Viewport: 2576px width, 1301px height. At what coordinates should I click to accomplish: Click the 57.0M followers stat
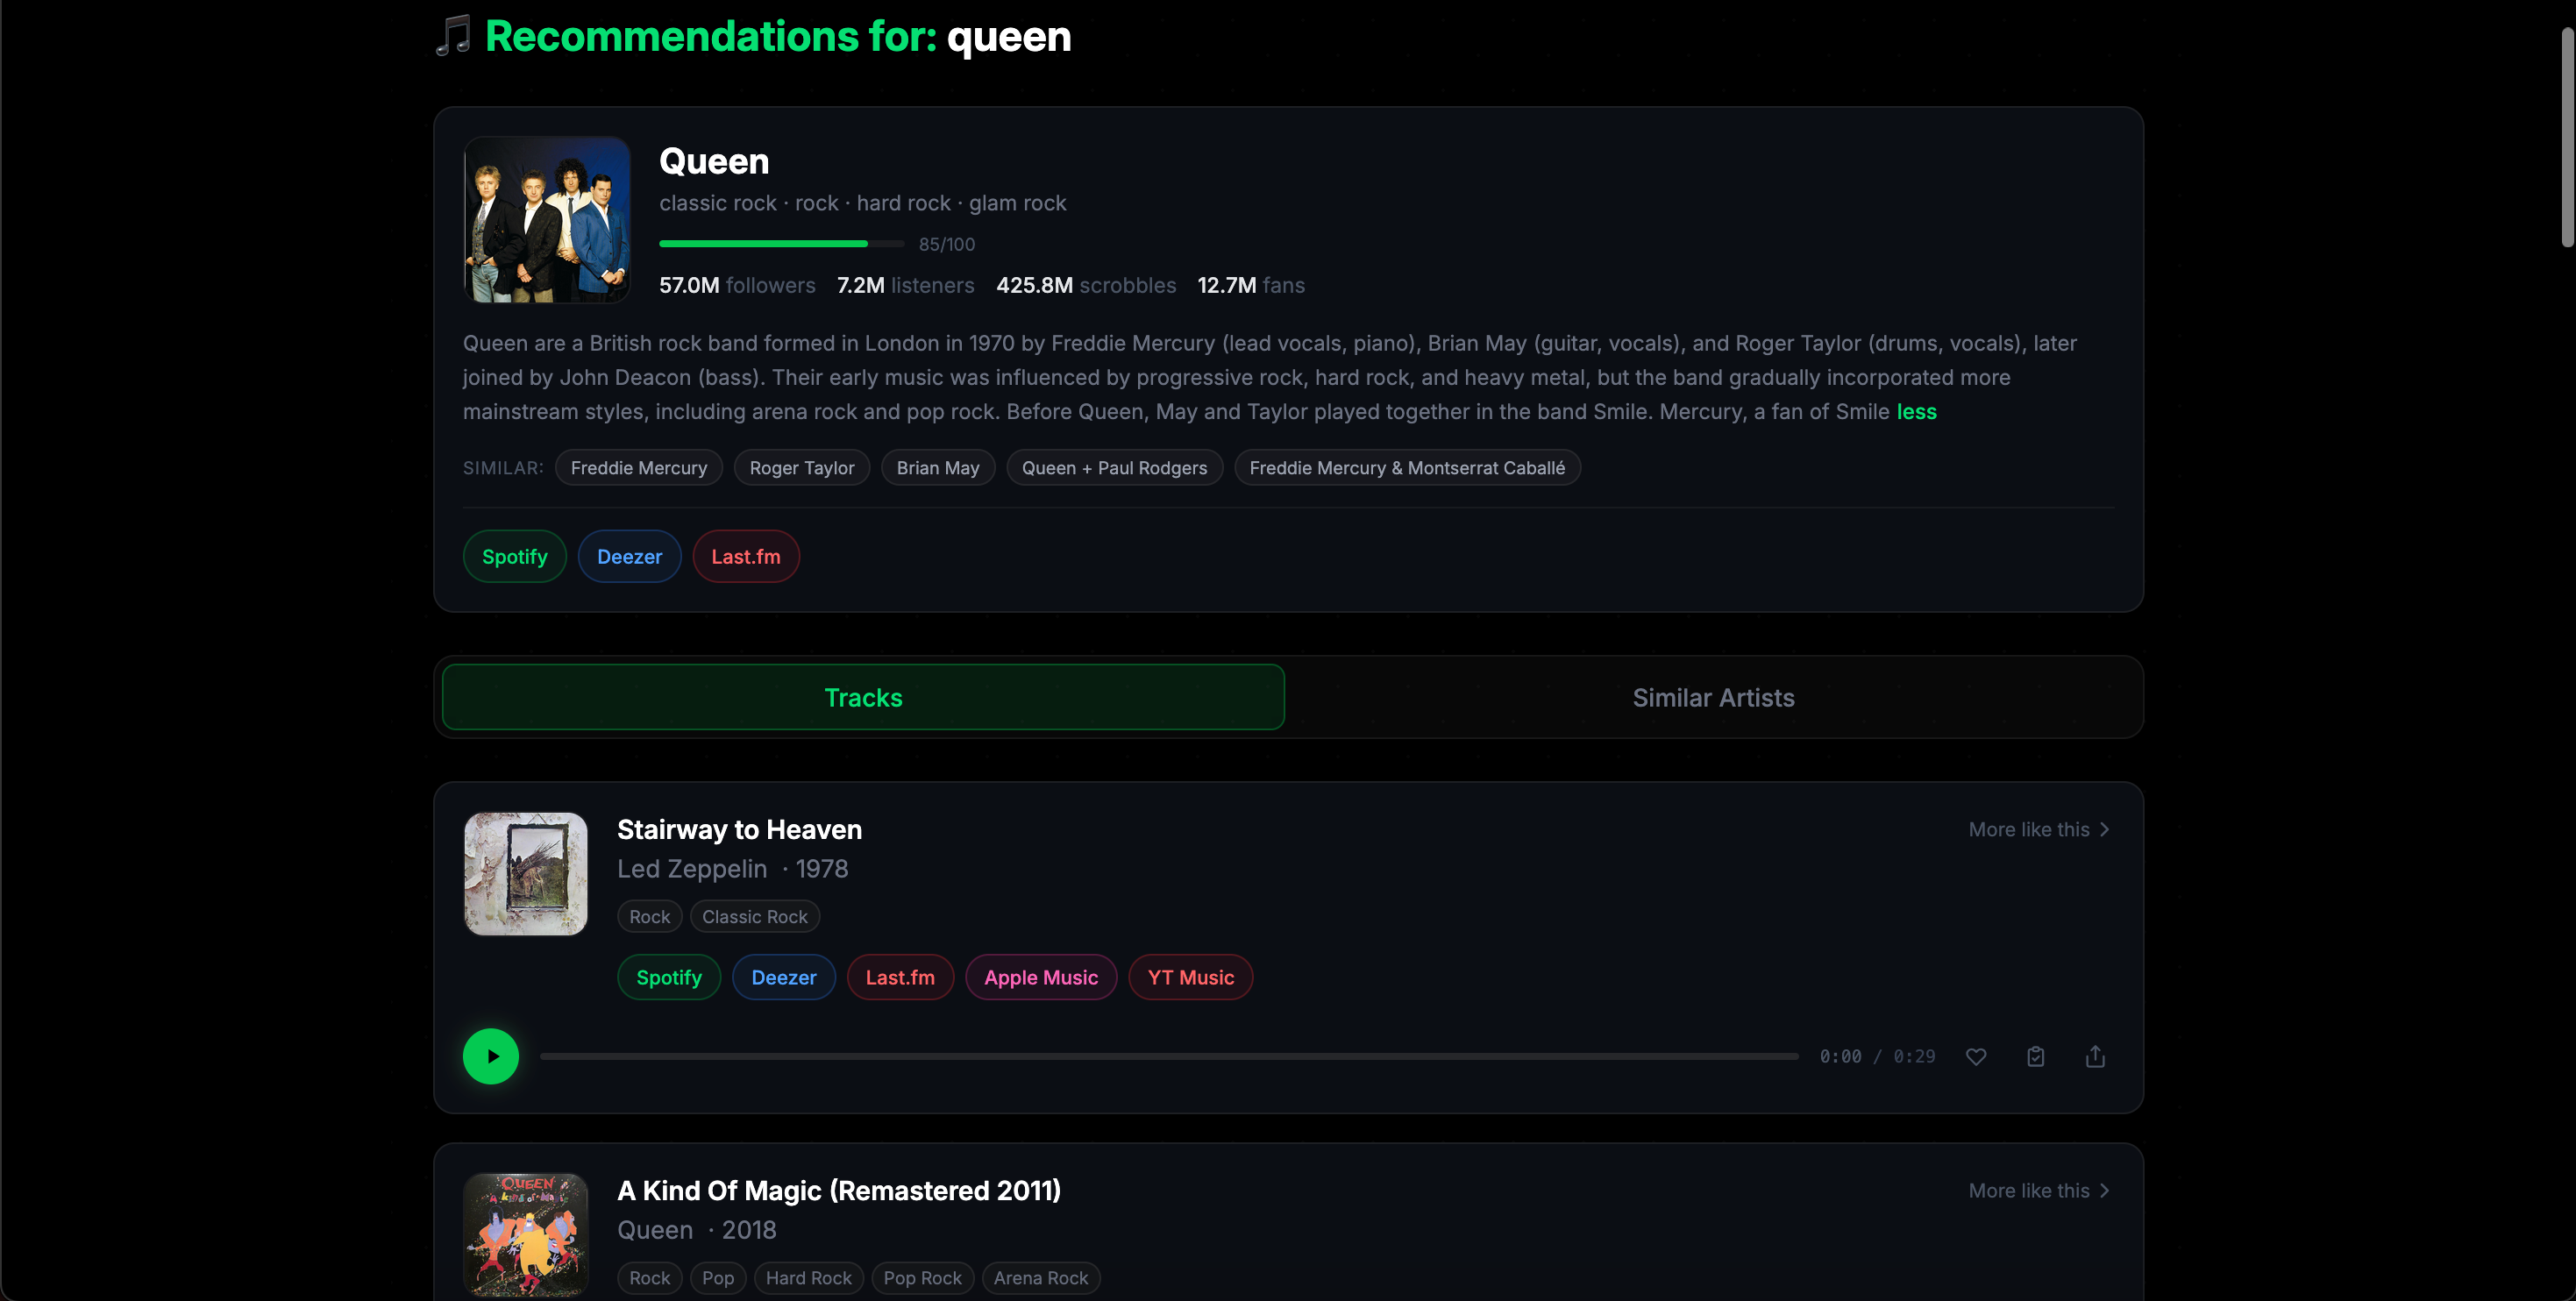[x=737, y=285]
